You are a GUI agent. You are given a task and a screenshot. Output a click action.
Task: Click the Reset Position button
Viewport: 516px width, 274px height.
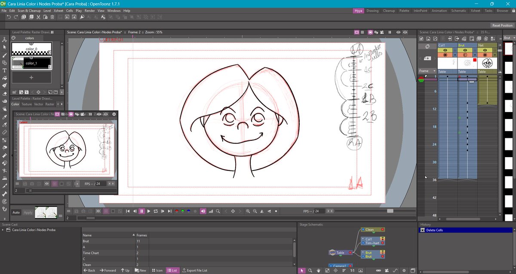(x=502, y=25)
